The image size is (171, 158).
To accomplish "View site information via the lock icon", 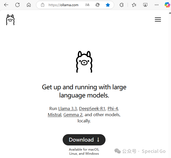I will pos(43,5).
